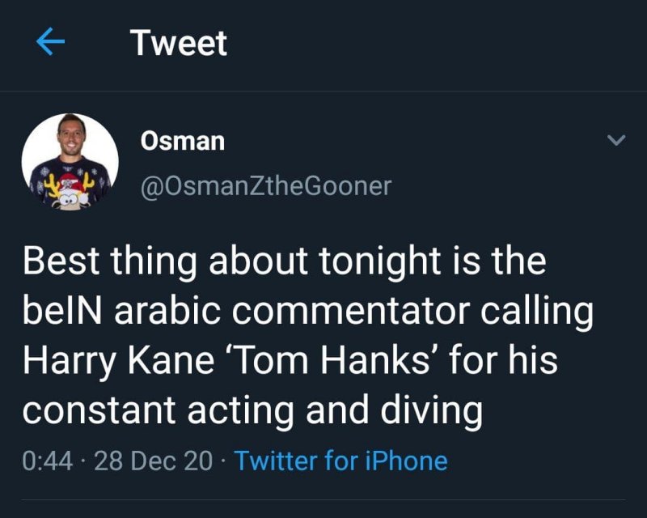Tap the Twitter for iPhone source link
This screenshot has width=647, height=518.
click(x=340, y=461)
